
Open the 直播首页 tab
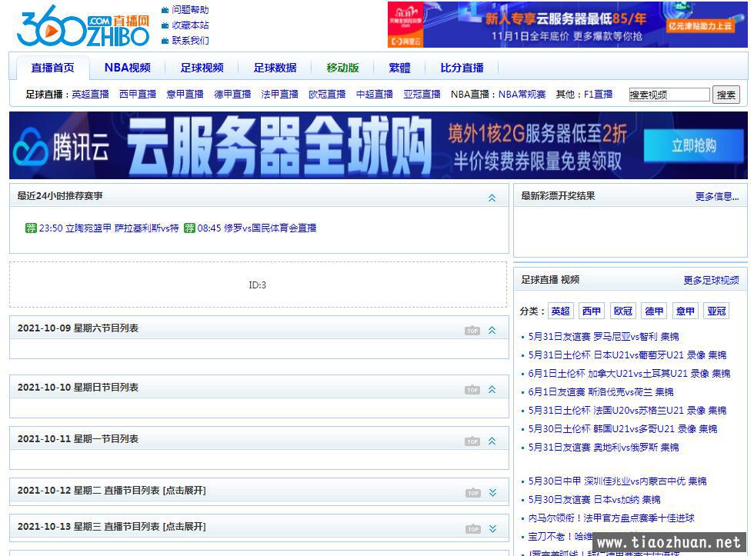click(53, 68)
